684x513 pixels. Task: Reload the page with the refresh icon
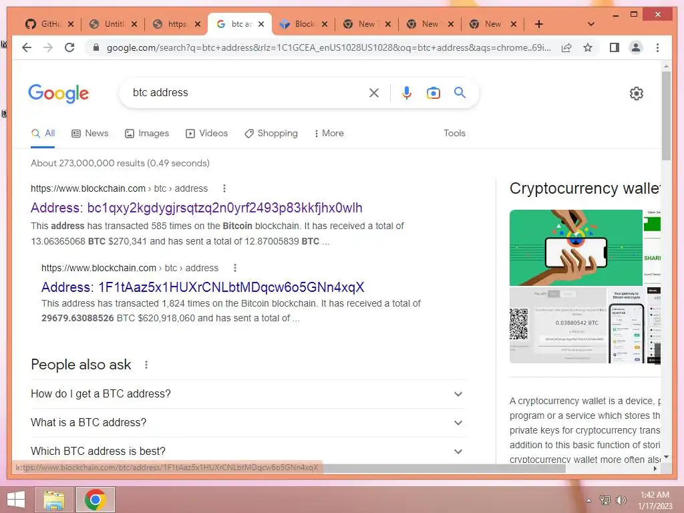pos(69,47)
